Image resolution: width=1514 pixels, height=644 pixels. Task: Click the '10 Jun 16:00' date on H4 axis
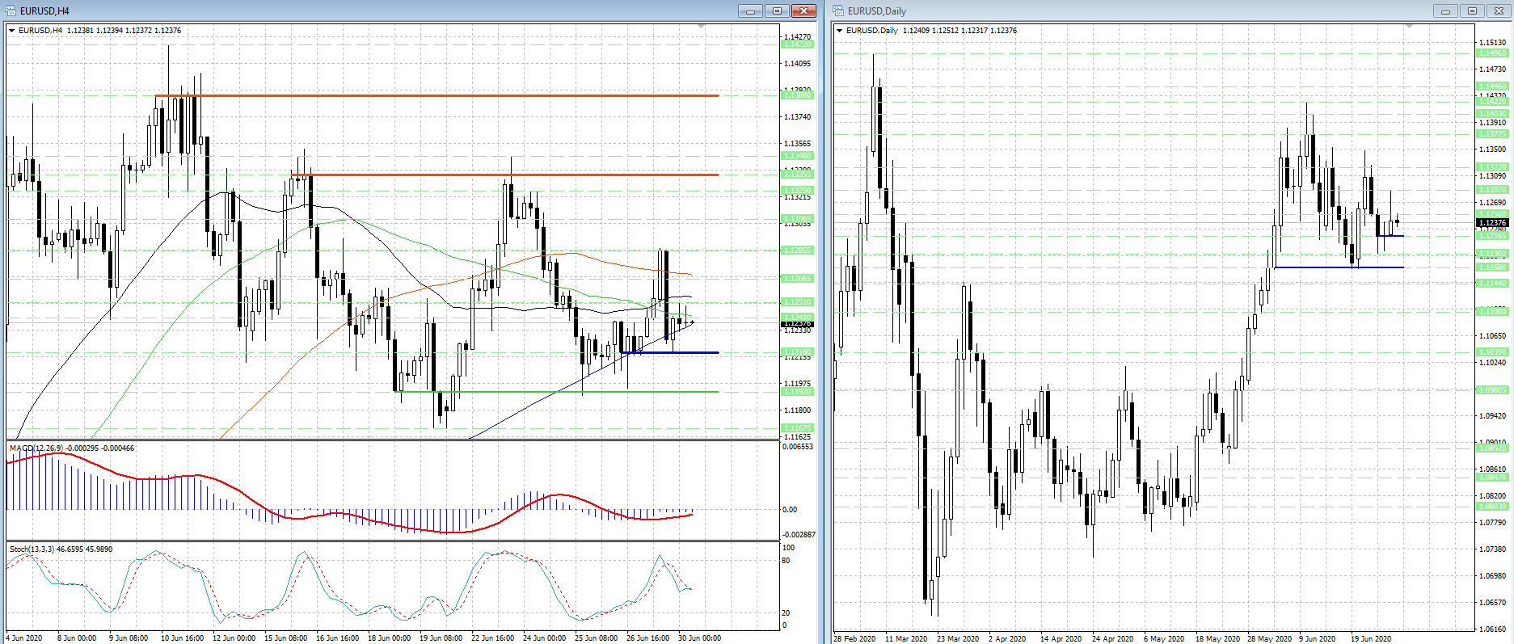click(x=182, y=638)
